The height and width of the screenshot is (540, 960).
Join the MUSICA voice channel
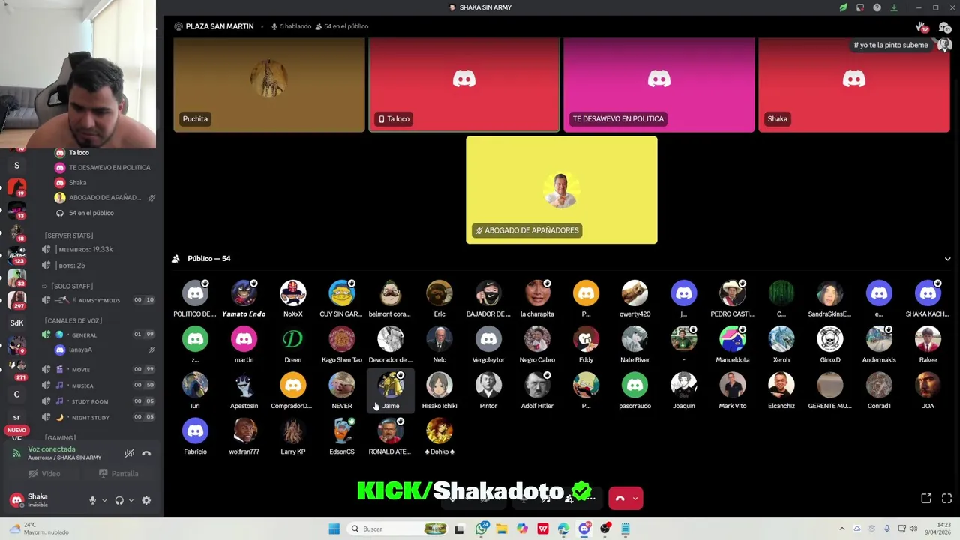tap(98, 385)
